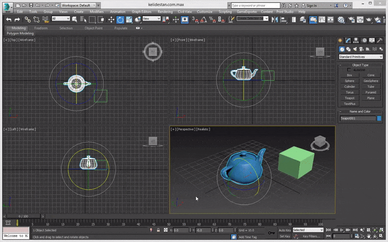Open Render Setup teapot icon
Screen dimensions: 388x242
[x=351, y=19]
